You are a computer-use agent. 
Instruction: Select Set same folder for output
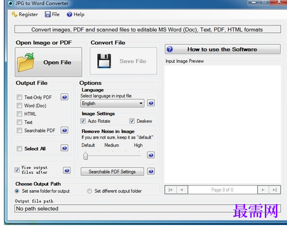[17, 191]
